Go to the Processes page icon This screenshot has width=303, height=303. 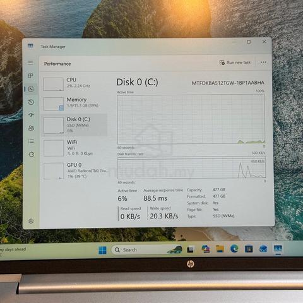tap(30, 76)
